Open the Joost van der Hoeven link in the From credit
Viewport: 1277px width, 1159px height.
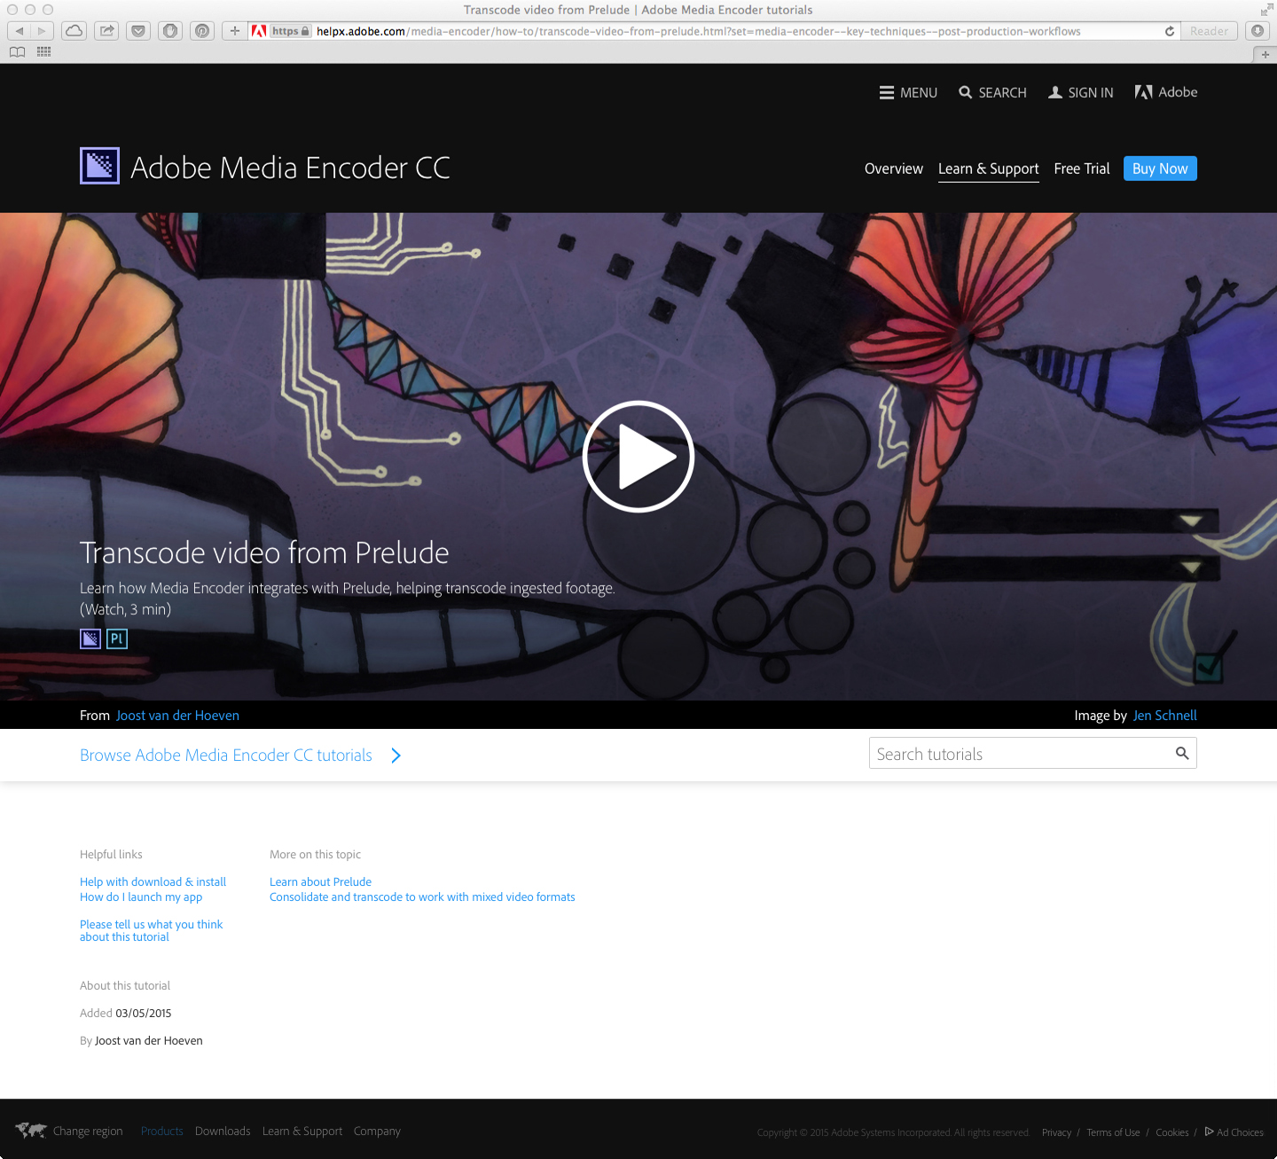177,716
